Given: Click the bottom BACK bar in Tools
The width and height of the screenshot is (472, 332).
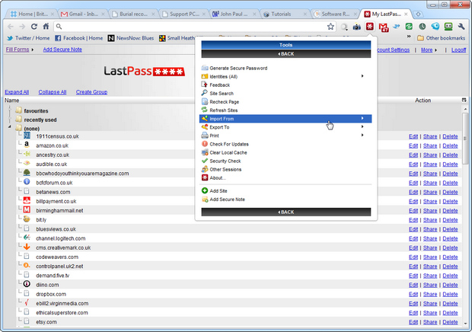Looking at the screenshot, I should click(x=286, y=212).
